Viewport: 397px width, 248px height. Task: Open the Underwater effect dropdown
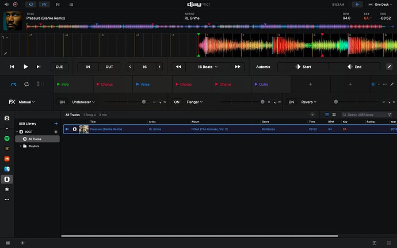click(83, 102)
